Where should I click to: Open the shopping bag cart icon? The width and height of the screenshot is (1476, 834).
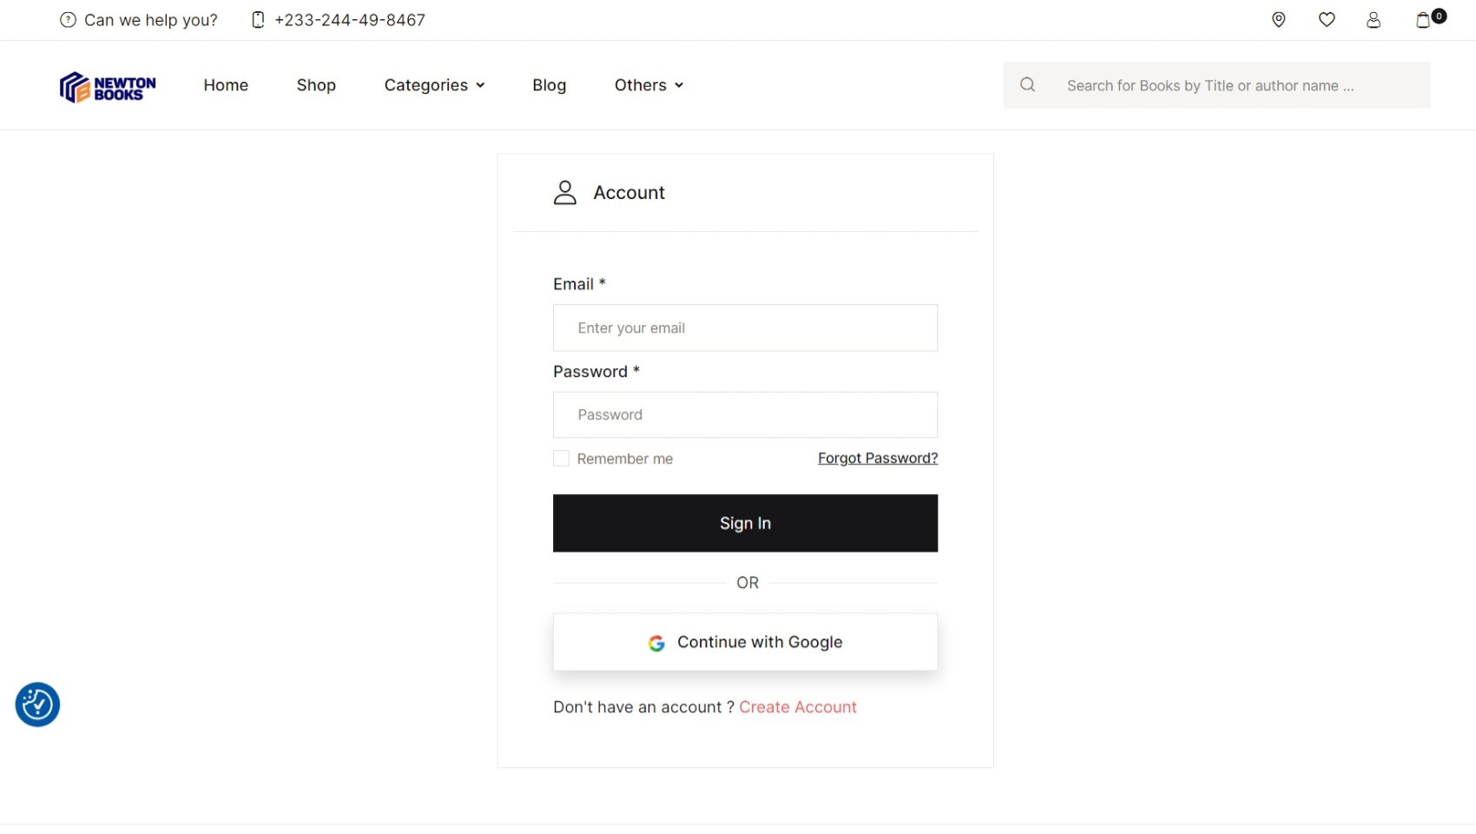click(x=1424, y=19)
